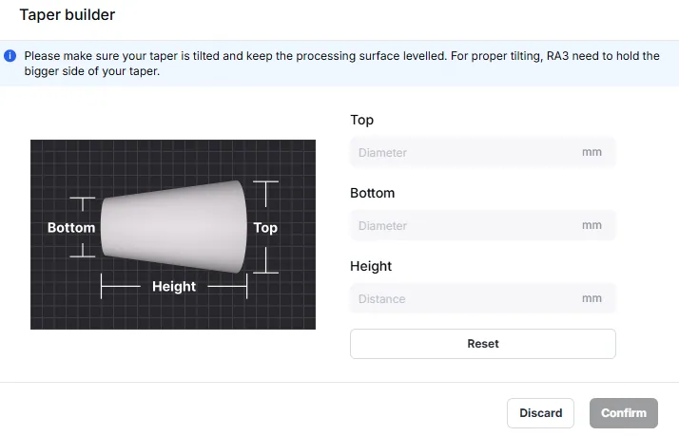Screen dimensions: 679x436
Task: Click the Bottom heading above diameter field
Action: click(373, 193)
